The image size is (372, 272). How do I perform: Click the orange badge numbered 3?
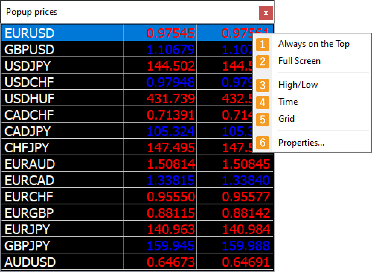coord(263,85)
